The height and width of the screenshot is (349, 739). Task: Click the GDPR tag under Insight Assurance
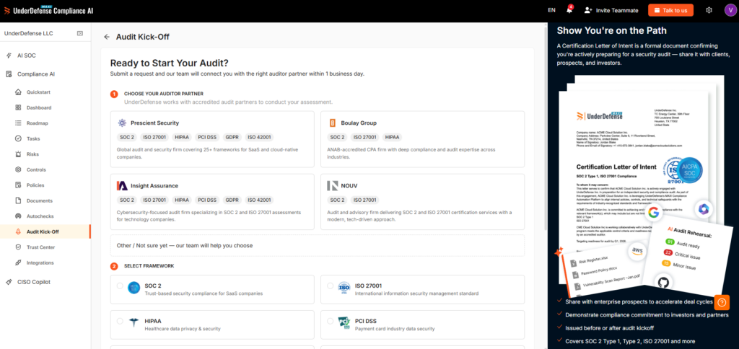232,200
